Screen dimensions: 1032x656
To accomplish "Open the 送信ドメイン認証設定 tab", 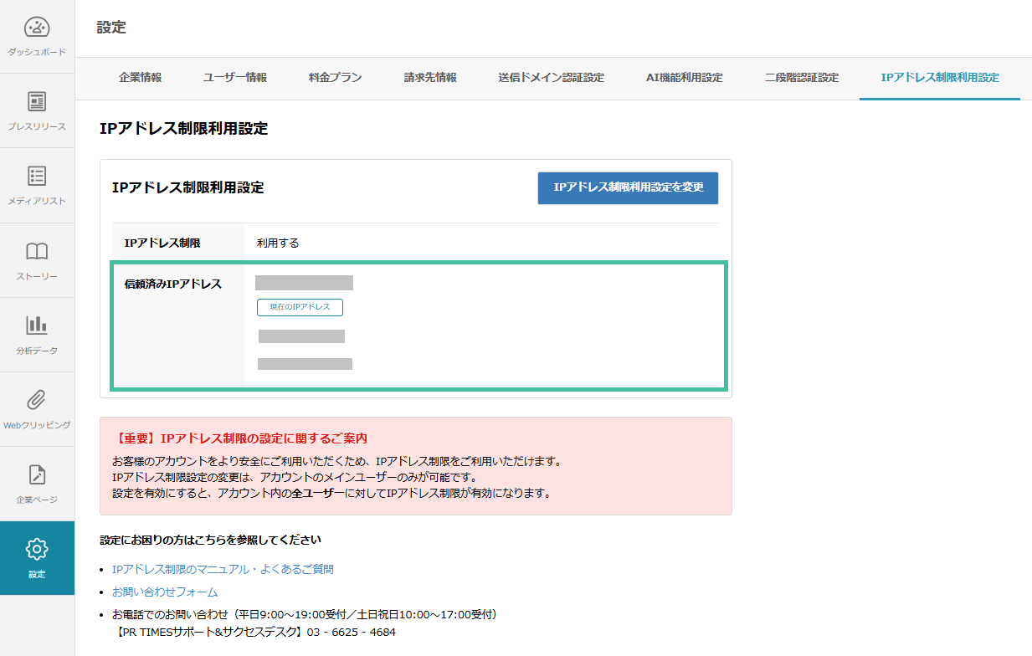I will 550,78.
